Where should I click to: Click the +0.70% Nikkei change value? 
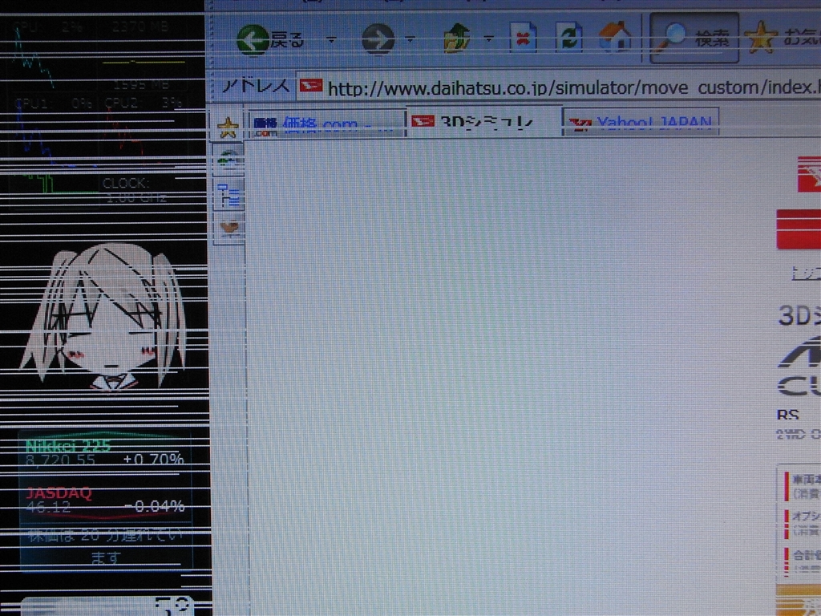(x=153, y=460)
